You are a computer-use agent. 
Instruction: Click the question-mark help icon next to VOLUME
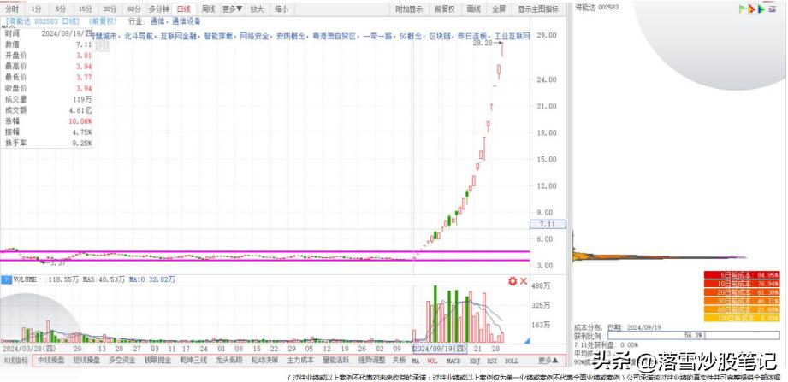point(7,279)
